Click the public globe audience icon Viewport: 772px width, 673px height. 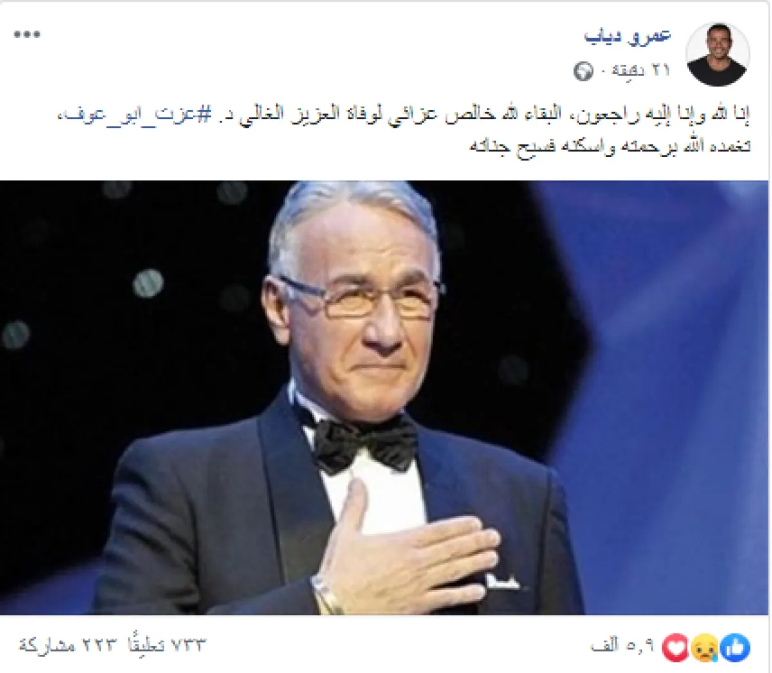coord(584,71)
